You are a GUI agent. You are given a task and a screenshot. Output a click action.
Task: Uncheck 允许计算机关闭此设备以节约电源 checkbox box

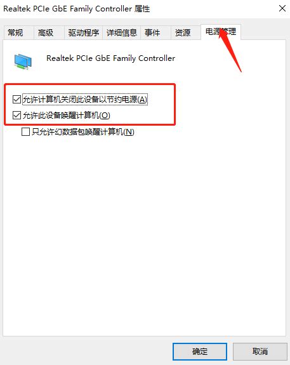(16, 100)
